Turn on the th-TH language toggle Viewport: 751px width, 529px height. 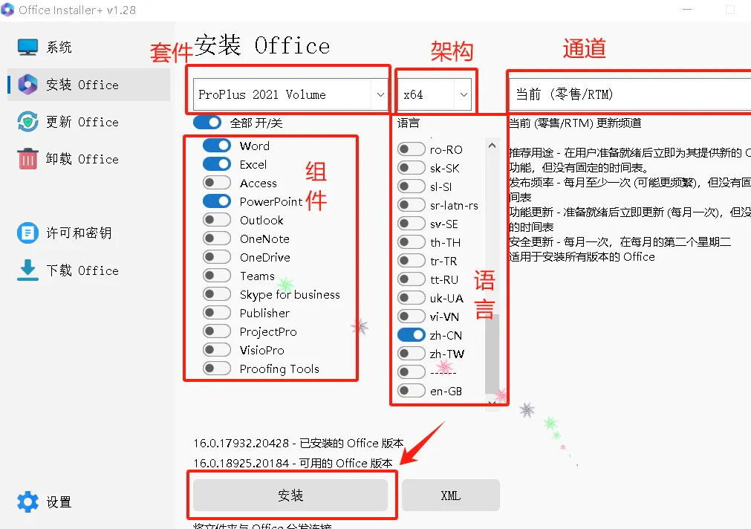pyautogui.click(x=412, y=242)
